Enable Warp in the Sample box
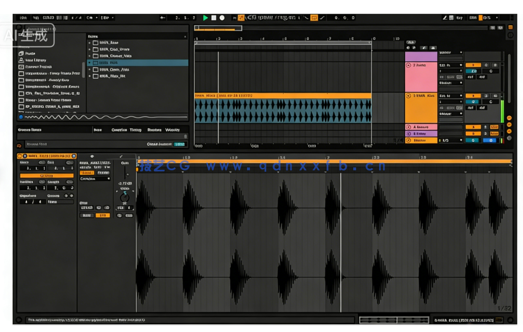Image resolution: width=523 pixels, height=332 pixels. (x=87, y=173)
